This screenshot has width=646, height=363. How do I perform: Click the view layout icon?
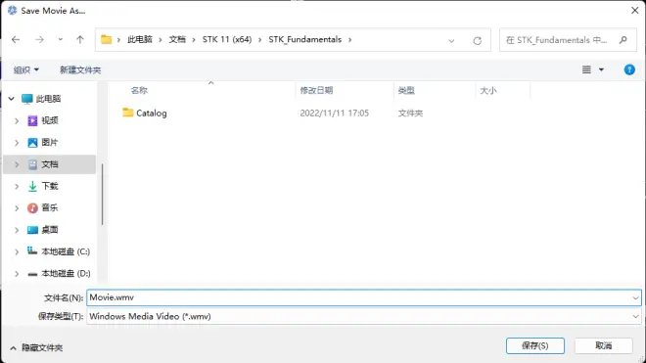(x=586, y=69)
